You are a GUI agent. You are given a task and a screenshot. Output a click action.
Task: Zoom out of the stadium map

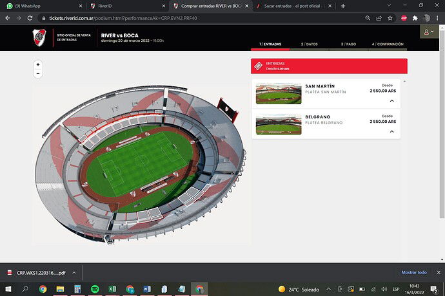(38, 73)
